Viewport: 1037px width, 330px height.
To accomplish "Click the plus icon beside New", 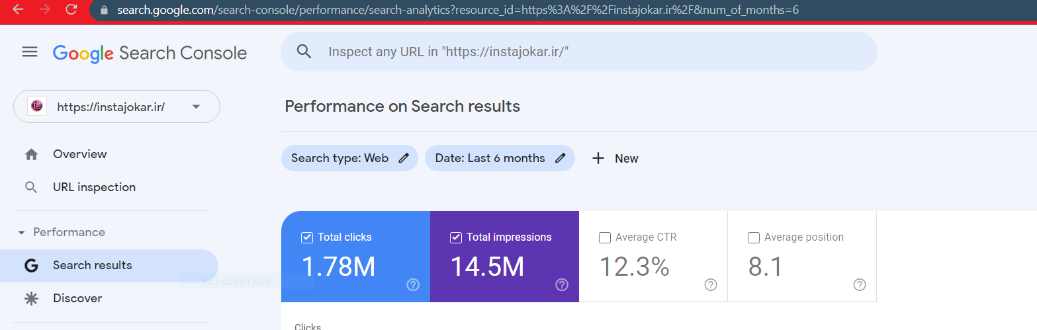I will pos(598,158).
